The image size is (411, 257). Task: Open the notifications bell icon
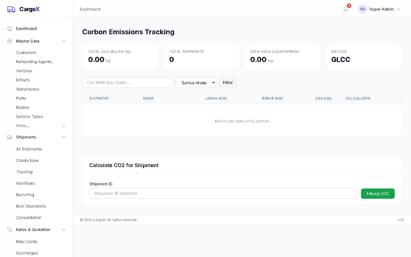coord(346,9)
